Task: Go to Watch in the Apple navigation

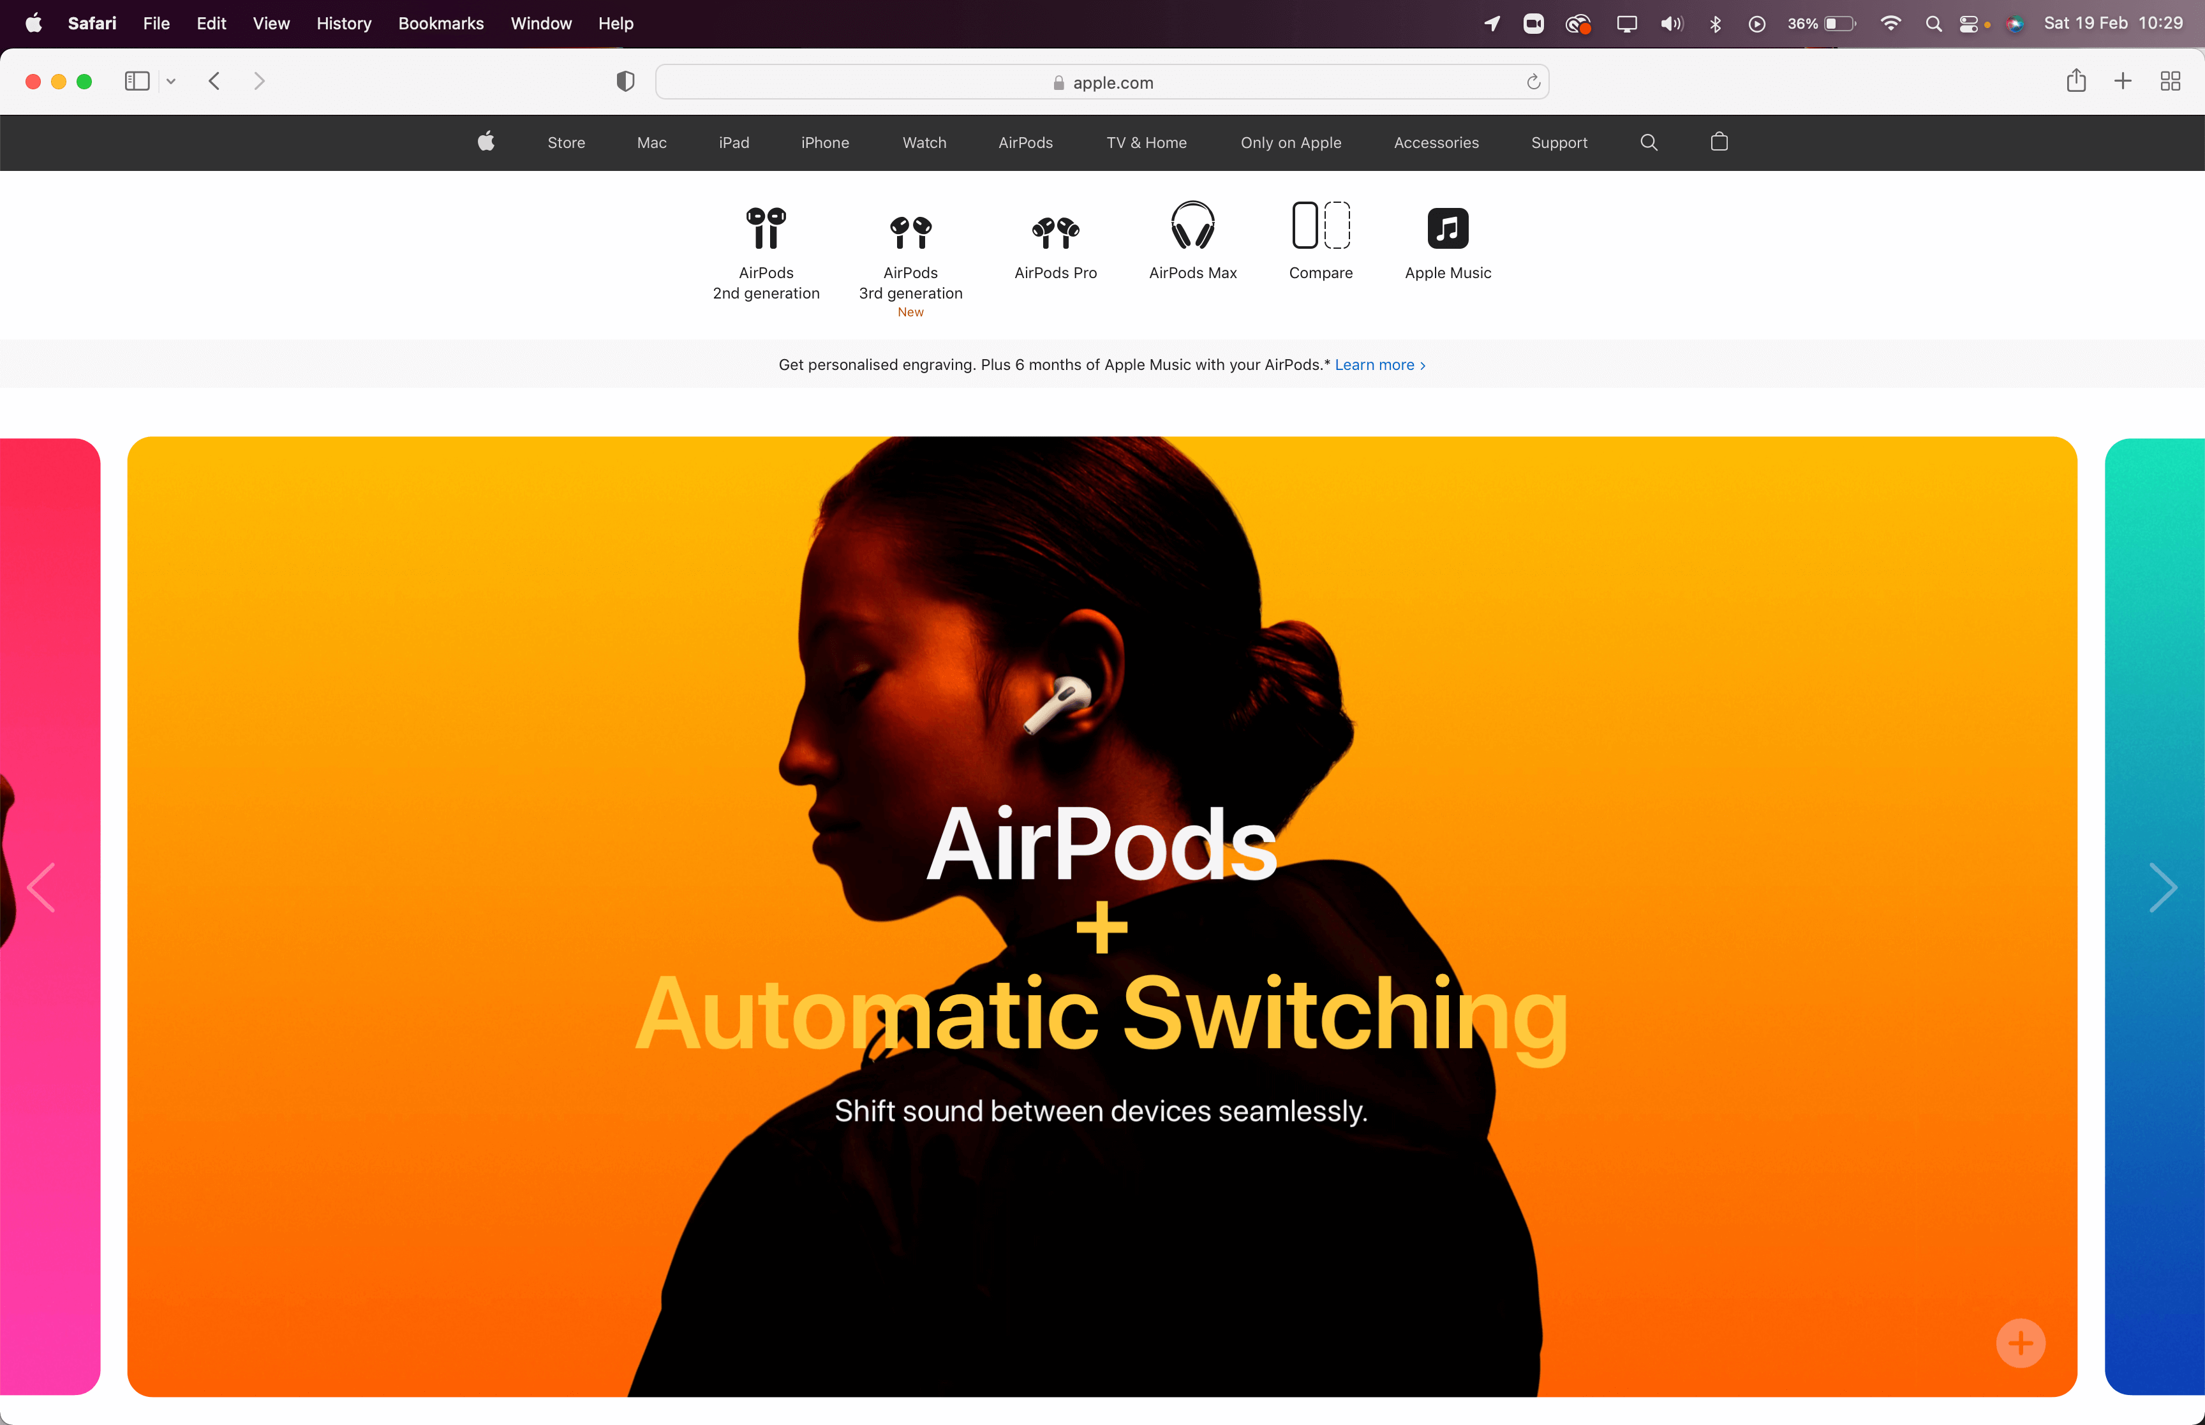Action: (924, 142)
